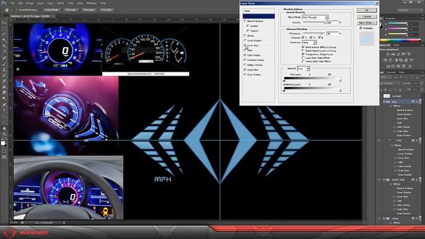Image resolution: width=425 pixels, height=239 pixels.
Task: Click the Print Size button
Action: point(106,10)
